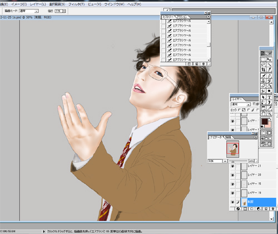Select the Gradient tool
This screenshot has width=278, height=234.
pos(269,86)
